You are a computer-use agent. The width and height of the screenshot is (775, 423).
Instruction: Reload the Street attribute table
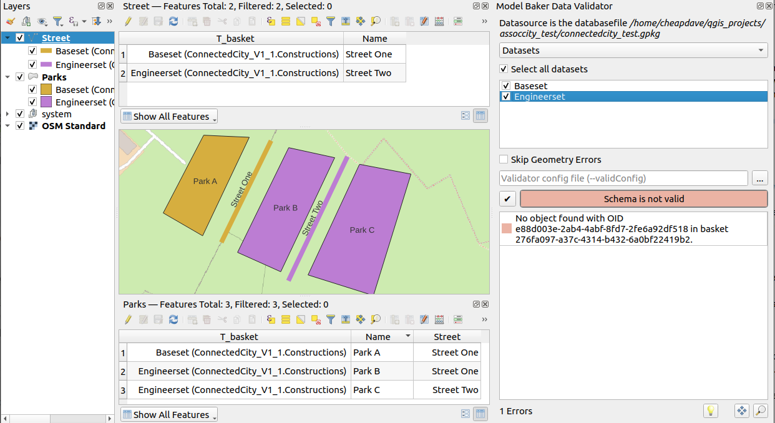[x=173, y=21]
